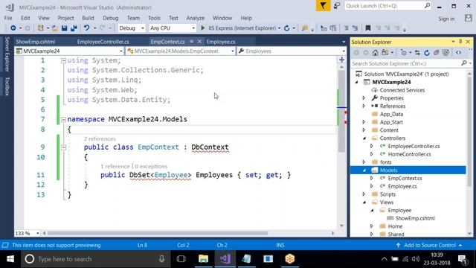Collapse the using directives region at line 1
The width and height of the screenshot is (476, 268).
click(x=63, y=61)
